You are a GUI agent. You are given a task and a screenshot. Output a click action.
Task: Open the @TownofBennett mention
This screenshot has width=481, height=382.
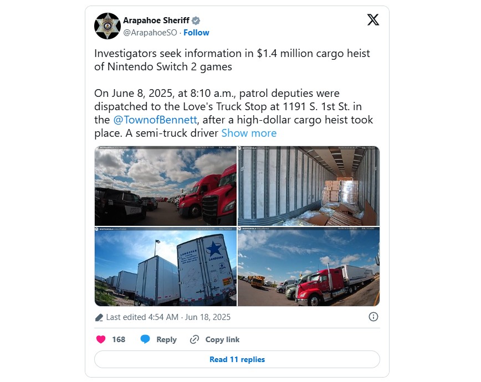155,120
